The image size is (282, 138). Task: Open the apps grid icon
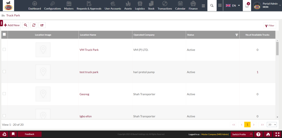coord(220,5)
